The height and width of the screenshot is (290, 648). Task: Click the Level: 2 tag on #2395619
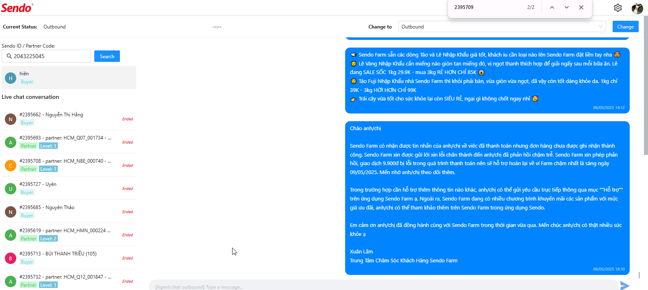click(x=48, y=239)
